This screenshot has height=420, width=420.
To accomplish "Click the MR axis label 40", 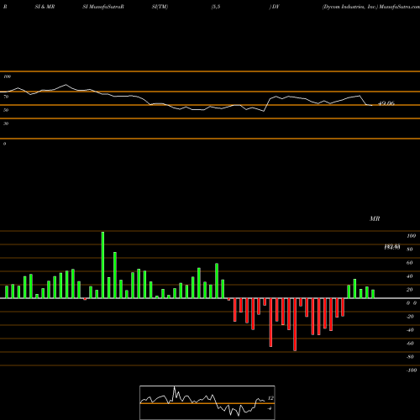I will (409, 276).
